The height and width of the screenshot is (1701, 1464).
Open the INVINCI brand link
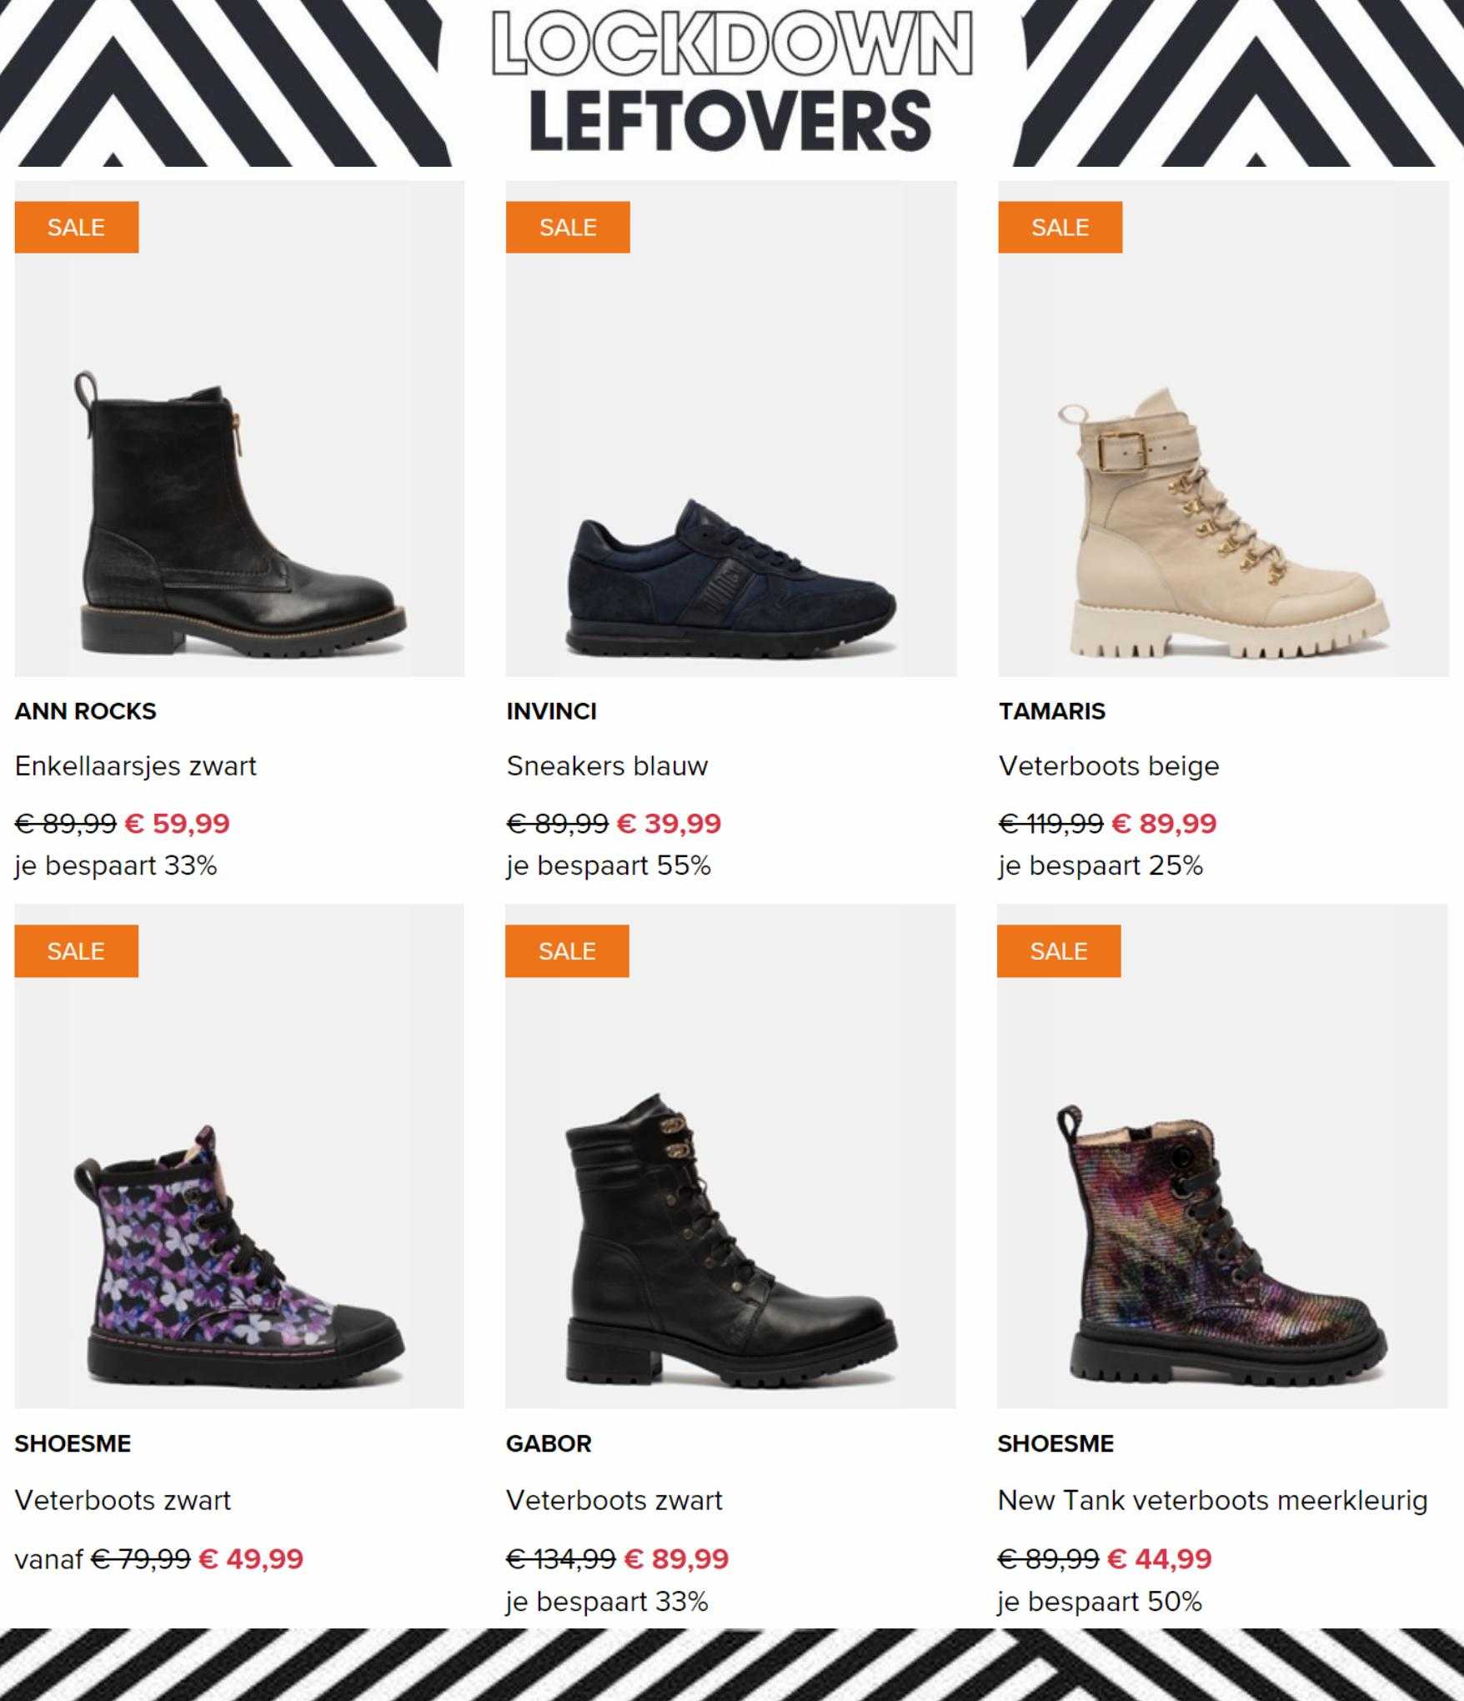[551, 711]
